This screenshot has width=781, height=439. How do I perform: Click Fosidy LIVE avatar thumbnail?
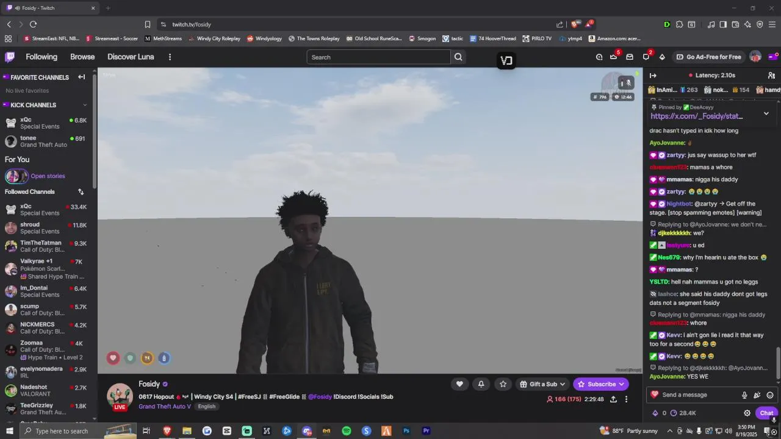120,397
